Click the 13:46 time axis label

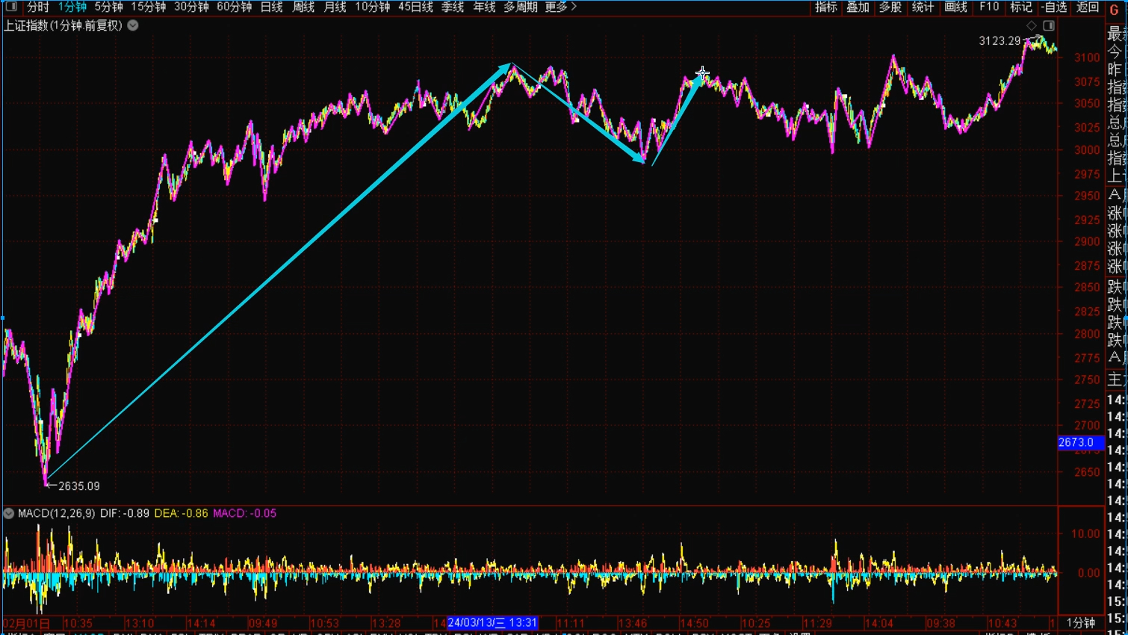point(633,623)
